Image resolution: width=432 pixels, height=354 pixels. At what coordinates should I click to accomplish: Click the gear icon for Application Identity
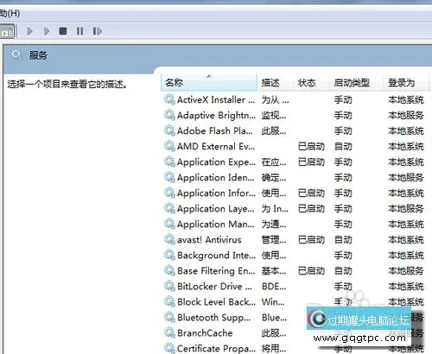(x=169, y=177)
